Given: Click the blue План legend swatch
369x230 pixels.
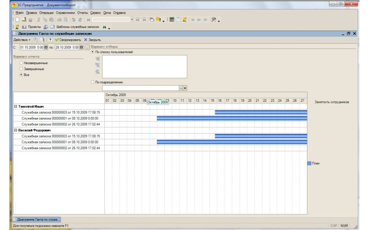Looking at the screenshot, I should pyautogui.click(x=310, y=163).
